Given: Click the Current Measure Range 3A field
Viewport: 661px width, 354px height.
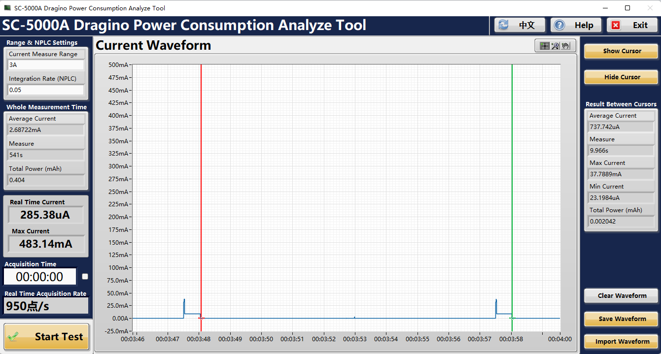Looking at the screenshot, I should [46, 65].
